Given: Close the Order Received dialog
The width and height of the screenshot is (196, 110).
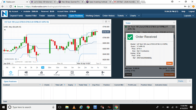Looking at the screenshot, I should click(169, 63).
